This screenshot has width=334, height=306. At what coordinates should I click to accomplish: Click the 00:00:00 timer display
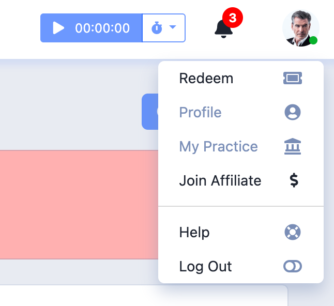click(102, 28)
